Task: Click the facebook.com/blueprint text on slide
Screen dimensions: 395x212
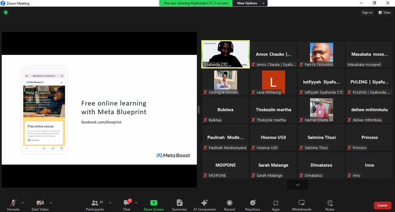Action: tap(101, 122)
